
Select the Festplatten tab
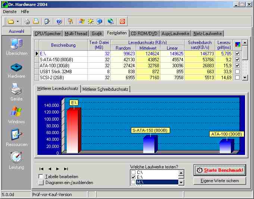point(117,33)
